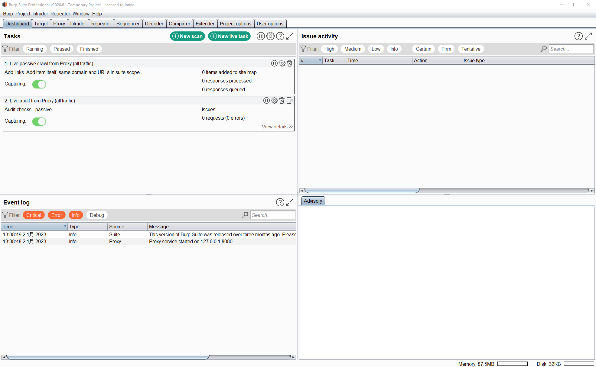596x367 pixels.
Task: Toggle Error event log filter
Action: tap(57, 215)
